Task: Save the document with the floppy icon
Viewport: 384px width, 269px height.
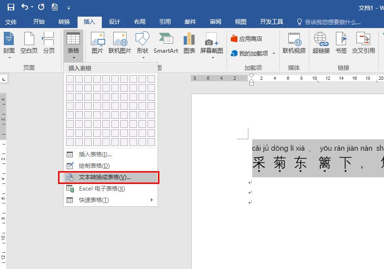Action: (x=10, y=7)
